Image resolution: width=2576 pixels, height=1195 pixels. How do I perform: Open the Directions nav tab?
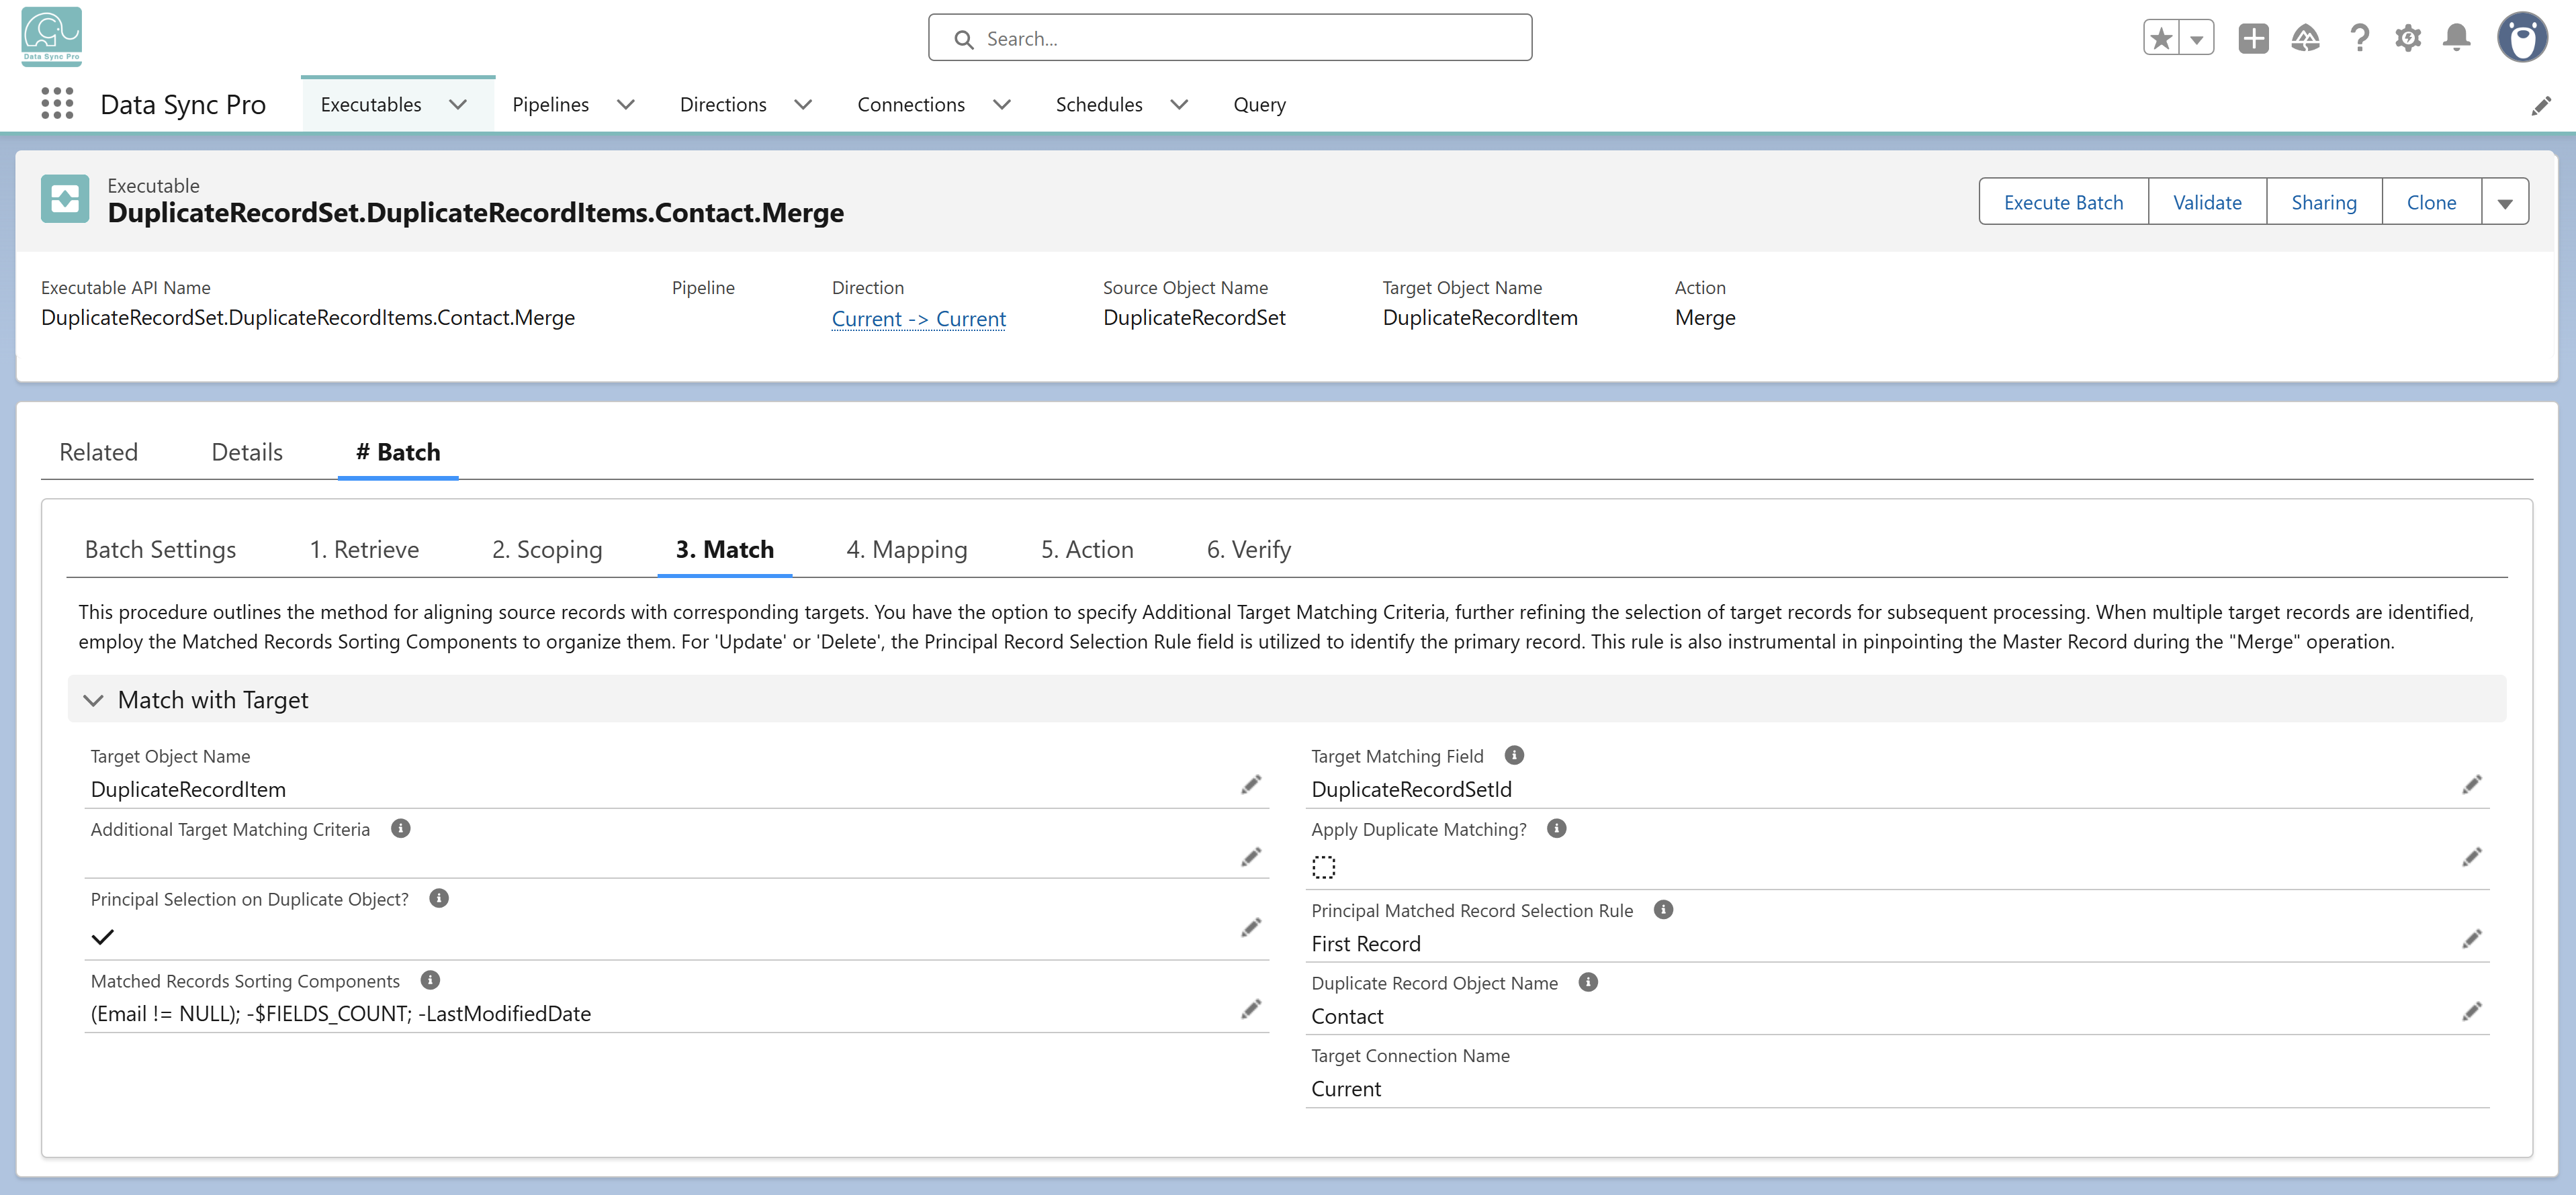[723, 104]
